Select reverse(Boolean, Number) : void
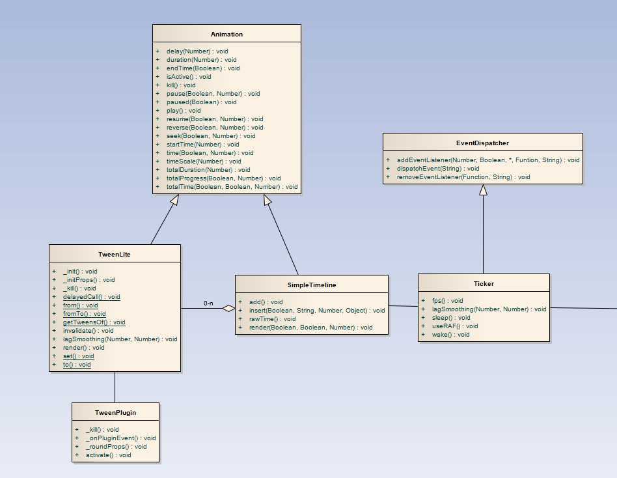The width and height of the screenshot is (617, 478). pos(215,128)
